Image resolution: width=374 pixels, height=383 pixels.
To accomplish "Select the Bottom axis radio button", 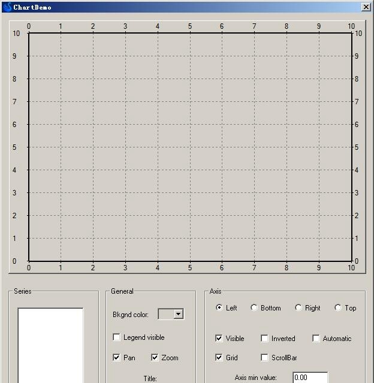I will (254, 307).
